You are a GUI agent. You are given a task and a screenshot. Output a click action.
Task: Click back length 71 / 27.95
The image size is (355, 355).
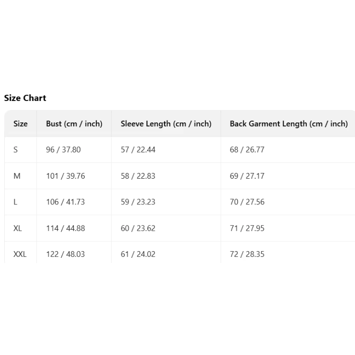(247, 228)
